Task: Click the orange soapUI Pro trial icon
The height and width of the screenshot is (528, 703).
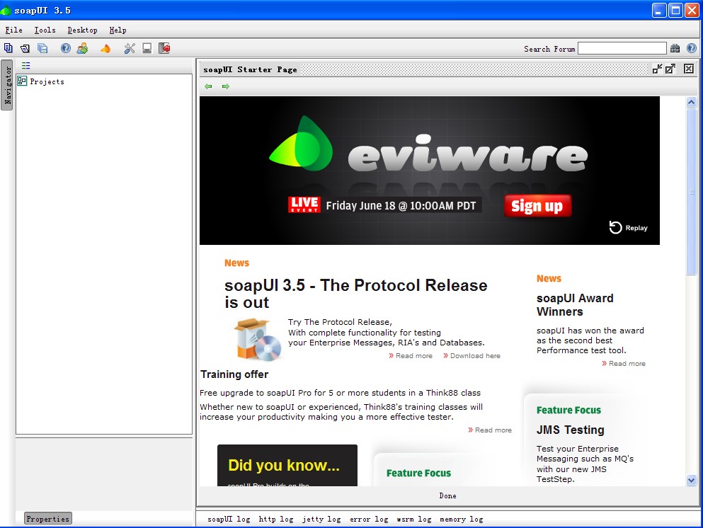Action: coord(105,48)
